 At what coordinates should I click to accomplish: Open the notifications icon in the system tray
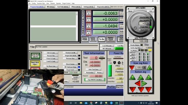[157, 103]
